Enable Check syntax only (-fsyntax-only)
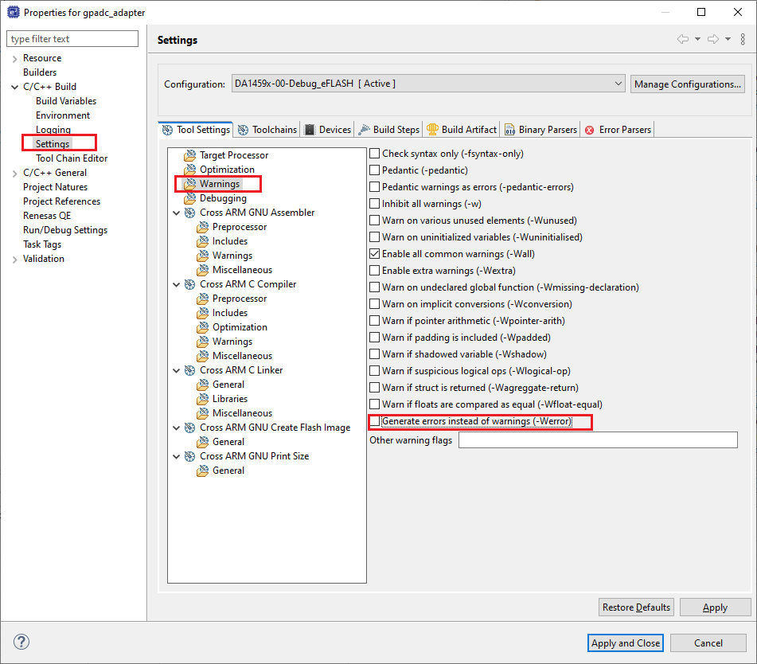The width and height of the screenshot is (757, 664). [375, 154]
